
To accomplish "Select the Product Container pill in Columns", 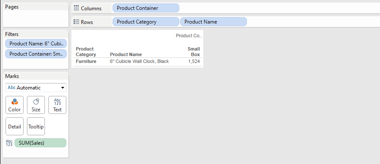I will coord(145,8).
